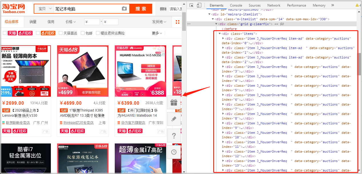Click the maximum price input field
Viewport: 362px width, 174px height.
[x=110, y=22]
